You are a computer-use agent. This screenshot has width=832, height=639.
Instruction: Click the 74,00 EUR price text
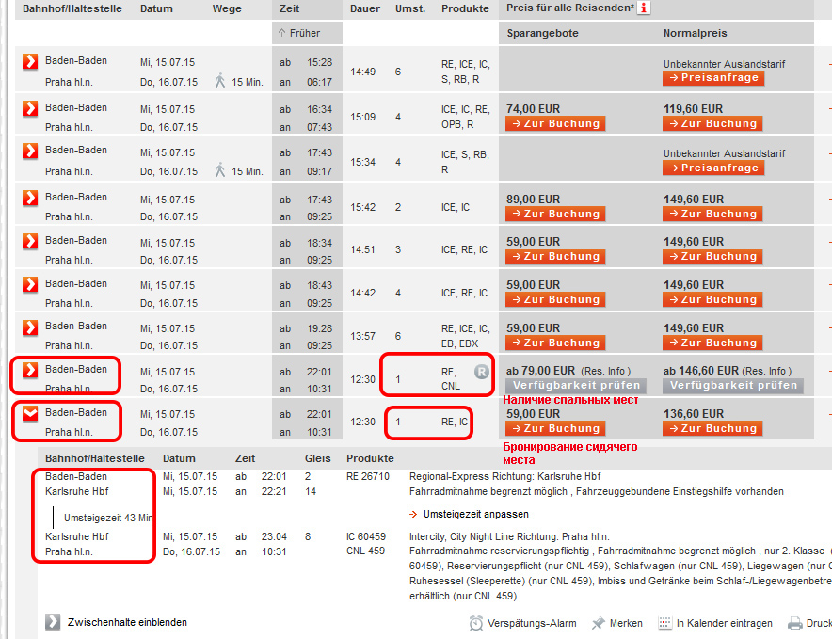533,109
